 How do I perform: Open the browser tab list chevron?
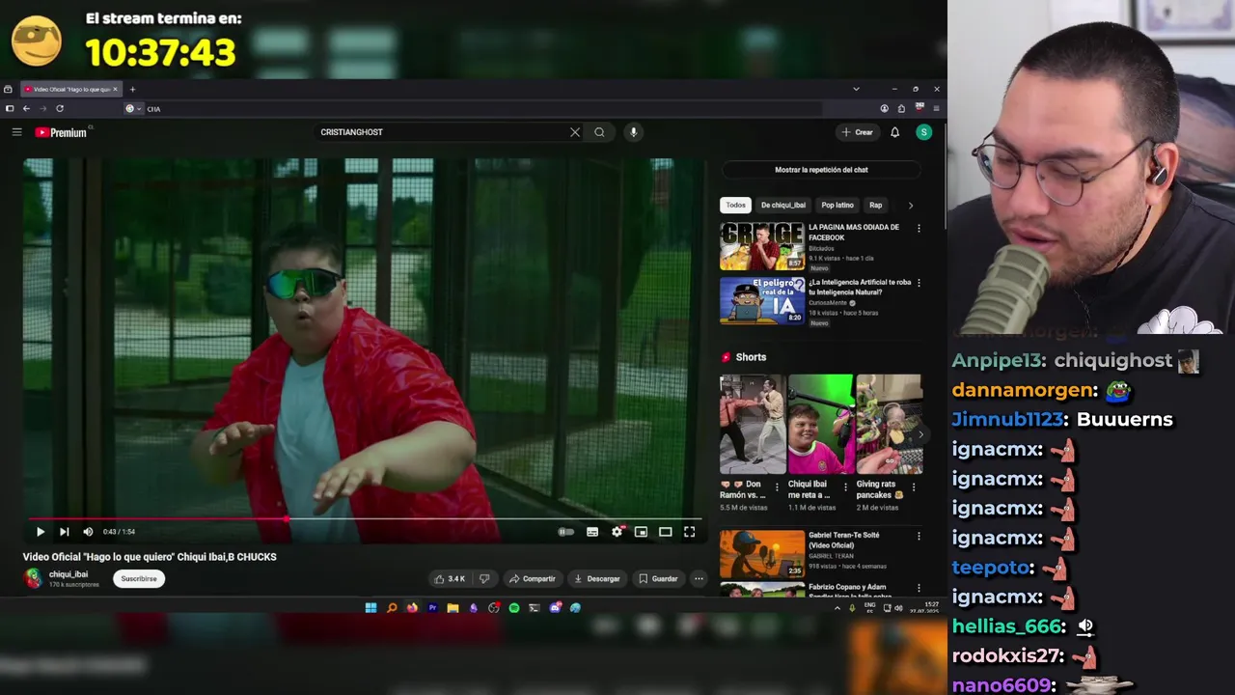click(x=856, y=90)
